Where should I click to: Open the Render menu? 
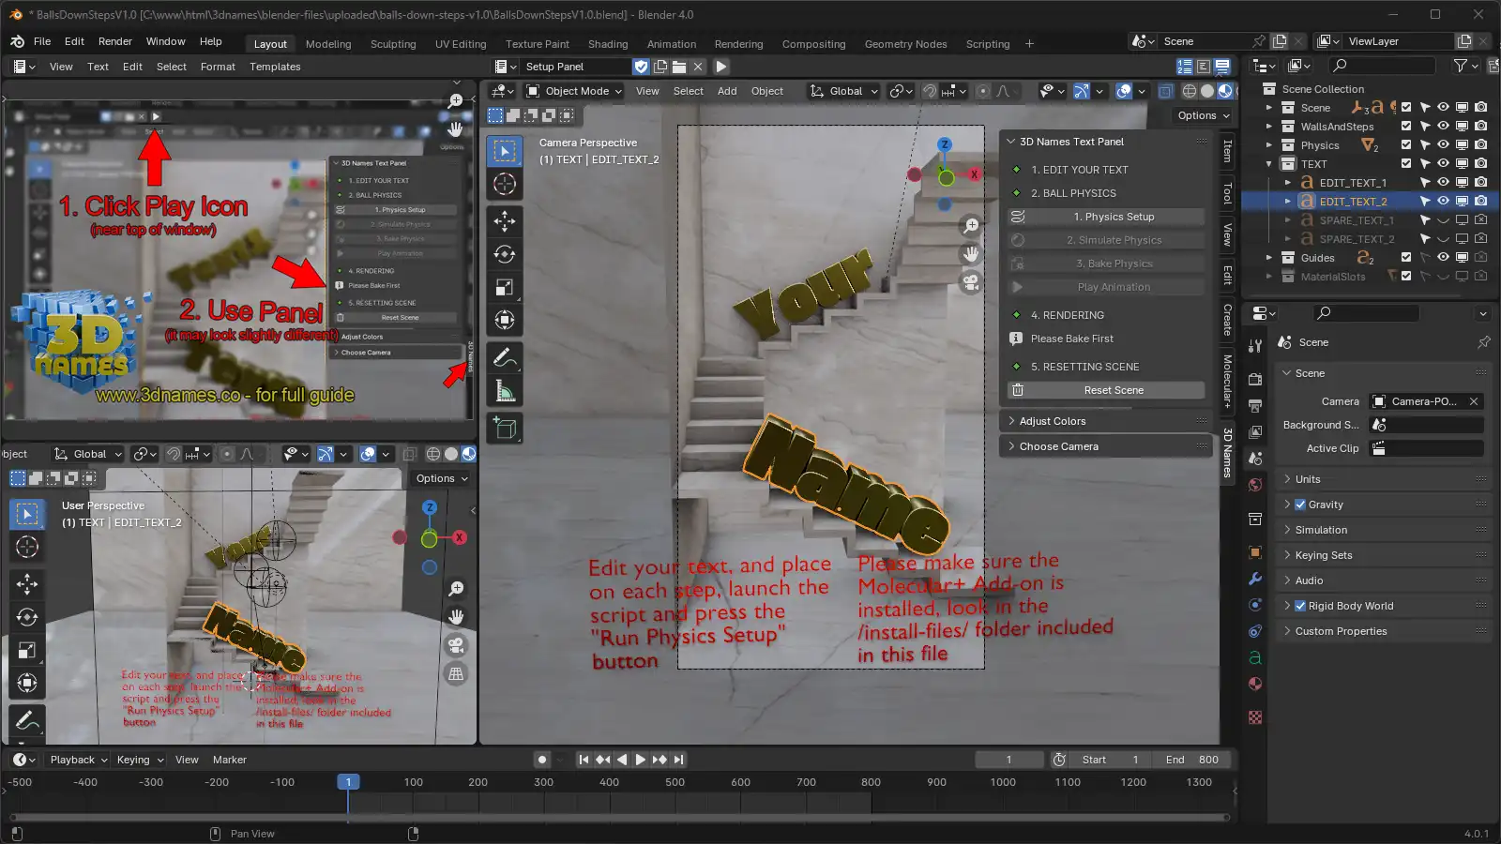(x=115, y=41)
